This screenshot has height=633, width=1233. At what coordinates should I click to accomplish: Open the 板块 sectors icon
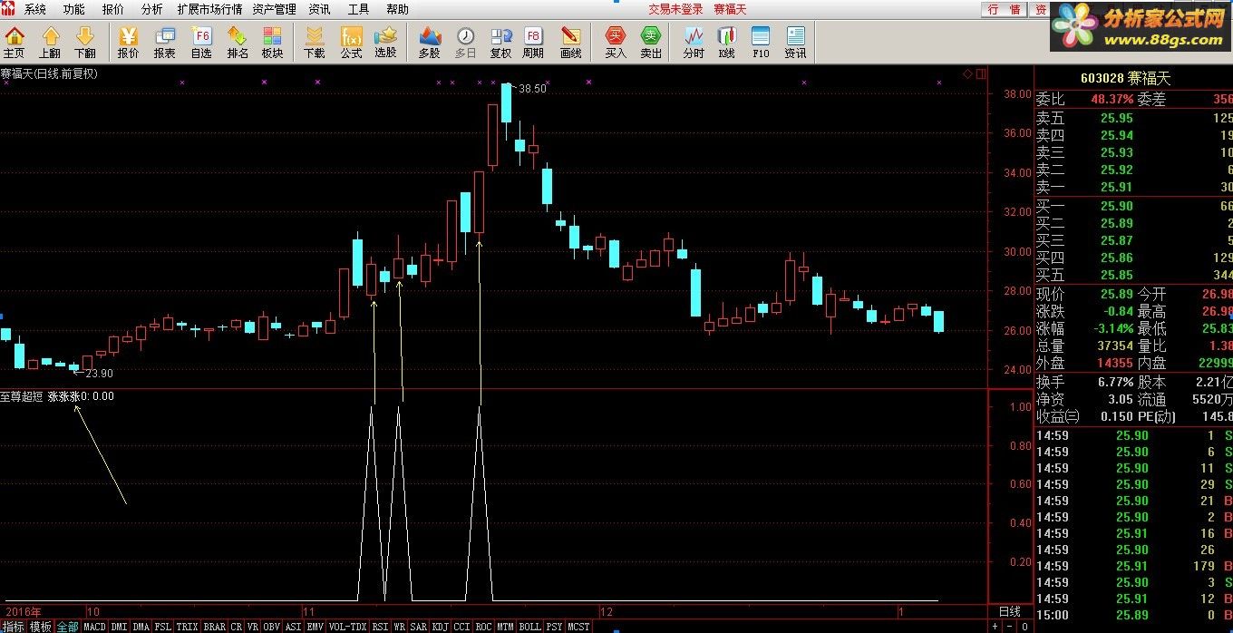pyautogui.click(x=272, y=43)
